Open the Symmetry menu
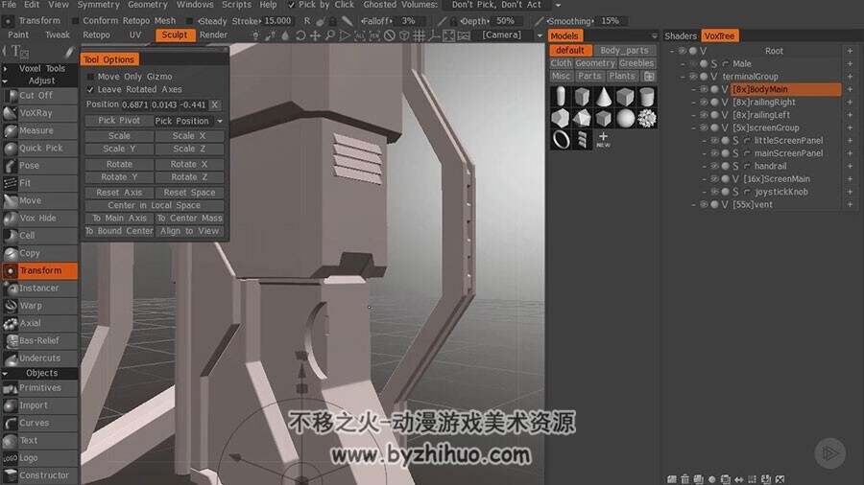 pyautogui.click(x=98, y=5)
